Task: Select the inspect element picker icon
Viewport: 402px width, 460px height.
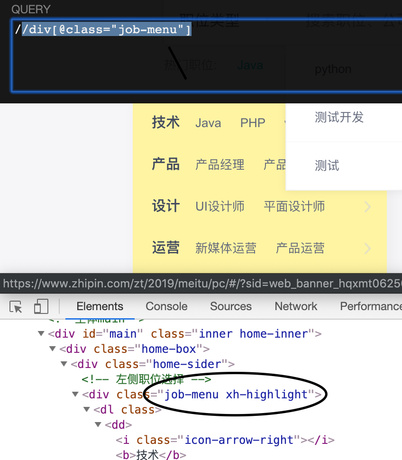Action: (16, 307)
